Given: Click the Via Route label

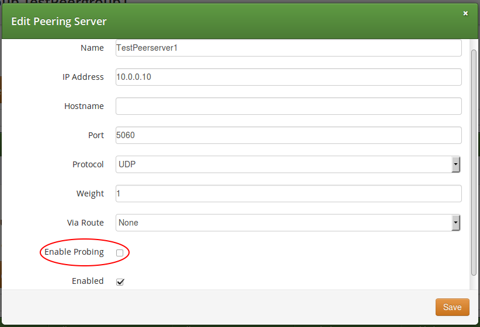Looking at the screenshot, I should pyautogui.click(x=85, y=223).
